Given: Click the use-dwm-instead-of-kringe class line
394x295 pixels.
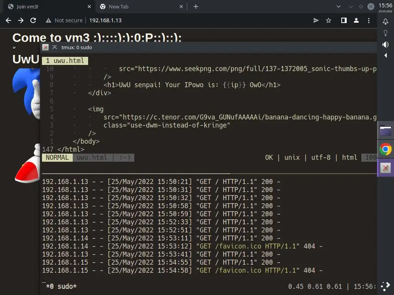Looking at the screenshot, I should tap(167, 125).
